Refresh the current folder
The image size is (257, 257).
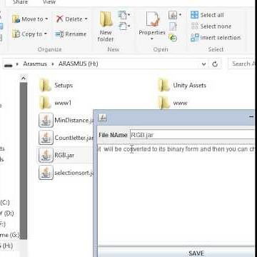point(215,64)
